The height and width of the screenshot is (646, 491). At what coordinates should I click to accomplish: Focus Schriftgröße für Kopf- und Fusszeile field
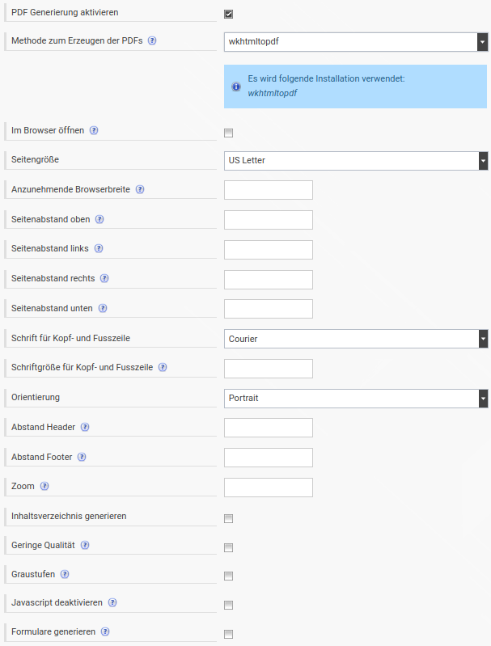[x=269, y=369]
